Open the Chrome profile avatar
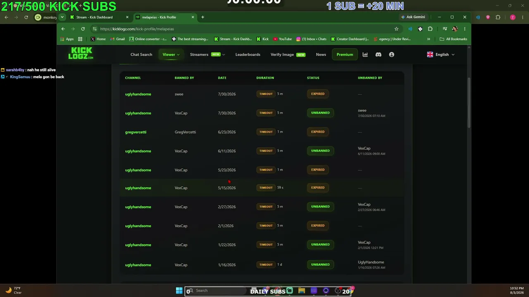The width and height of the screenshot is (529, 297). (x=455, y=29)
